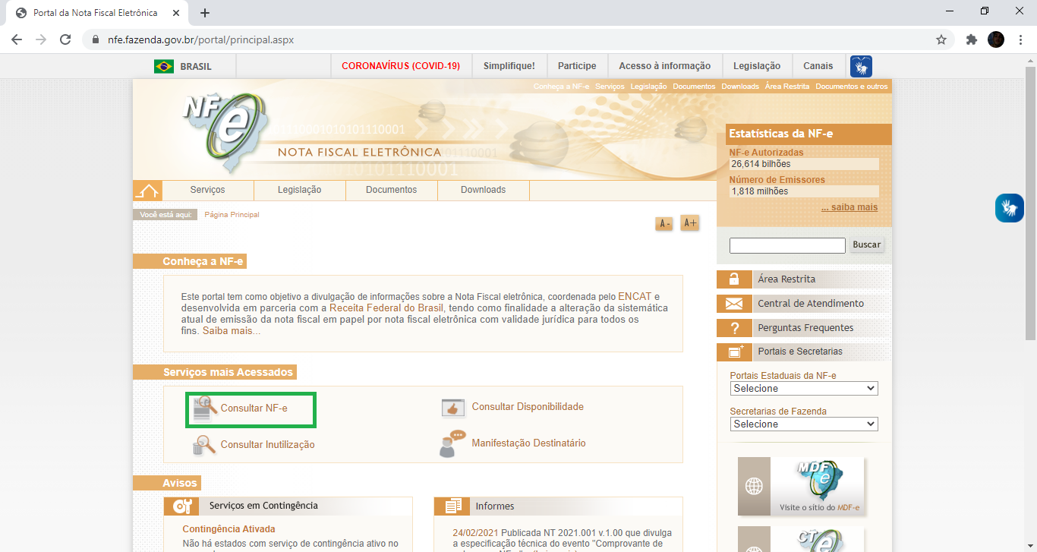Open the Downloads menu tab

[484, 190]
